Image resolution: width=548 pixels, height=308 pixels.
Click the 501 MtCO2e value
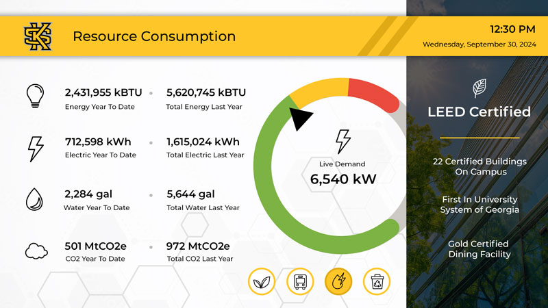tap(95, 246)
